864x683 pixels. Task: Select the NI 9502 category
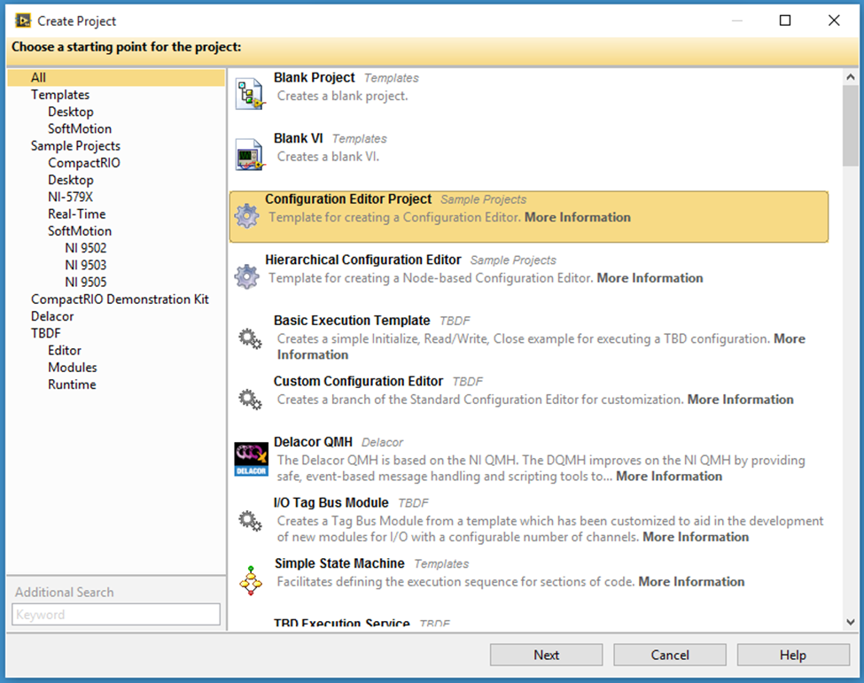pos(86,248)
